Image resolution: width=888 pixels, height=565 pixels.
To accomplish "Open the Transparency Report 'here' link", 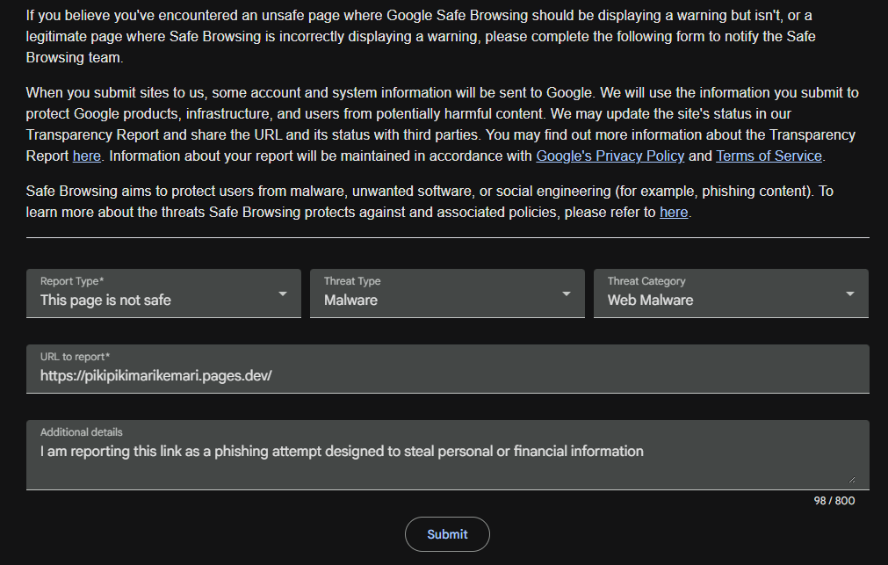I will click(87, 156).
